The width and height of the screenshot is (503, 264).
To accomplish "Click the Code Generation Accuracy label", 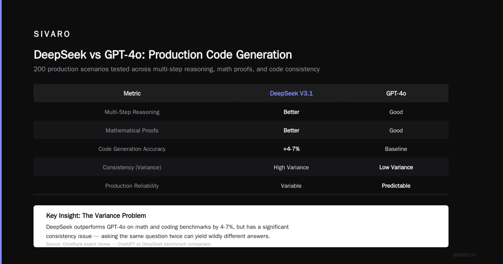I will (132, 149).
